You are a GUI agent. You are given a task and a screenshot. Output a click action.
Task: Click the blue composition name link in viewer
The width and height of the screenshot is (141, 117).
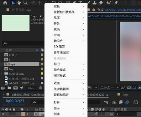pyautogui.click(x=114, y=16)
